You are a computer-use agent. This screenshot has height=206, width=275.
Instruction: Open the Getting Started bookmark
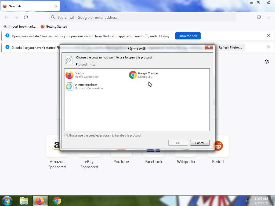(54, 27)
